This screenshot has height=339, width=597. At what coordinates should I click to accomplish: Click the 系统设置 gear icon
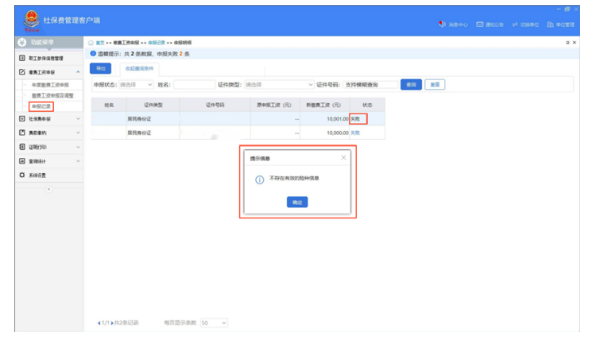click(22, 175)
